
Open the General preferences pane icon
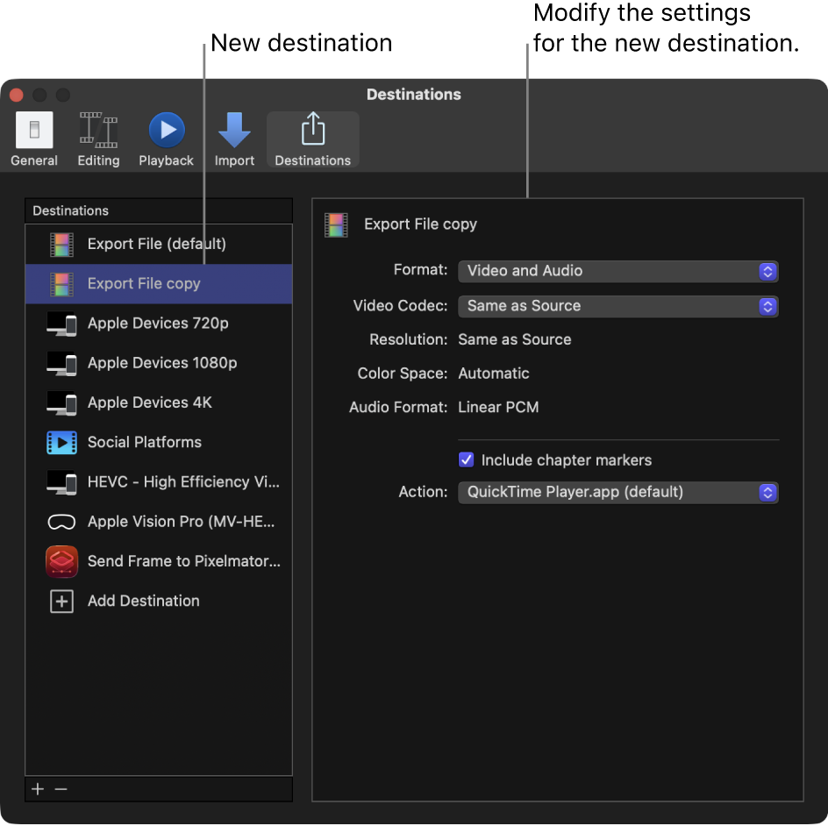pos(34,130)
